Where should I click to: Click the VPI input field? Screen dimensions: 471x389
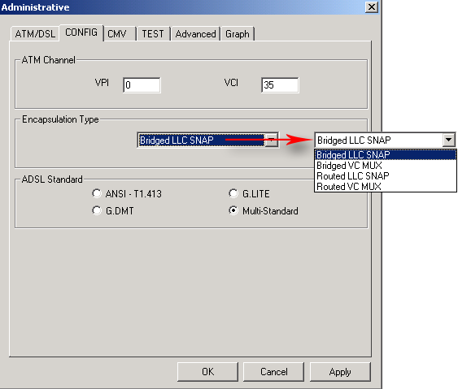[x=142, y=85]
